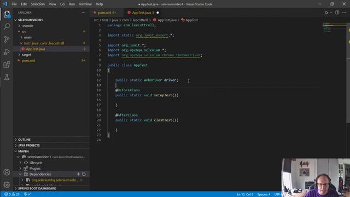The image size is (350, 197).
Task: Click the unsaved dot on AppTest.java tab
Action: pos(157,13)
